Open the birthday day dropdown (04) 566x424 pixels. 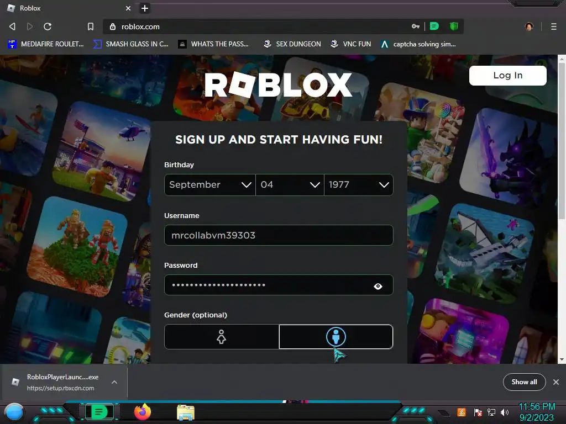(290, 185)
